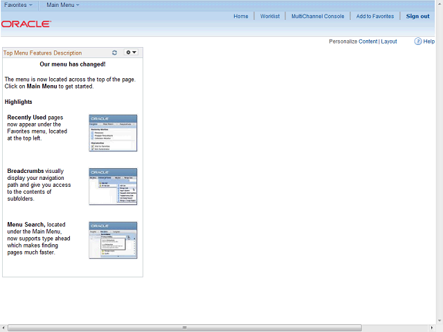Image resolution: width=443 pixels, height=332 pixels.
Task: Click the 'Our menu has changed!' heading
Action: click(73, 64)
